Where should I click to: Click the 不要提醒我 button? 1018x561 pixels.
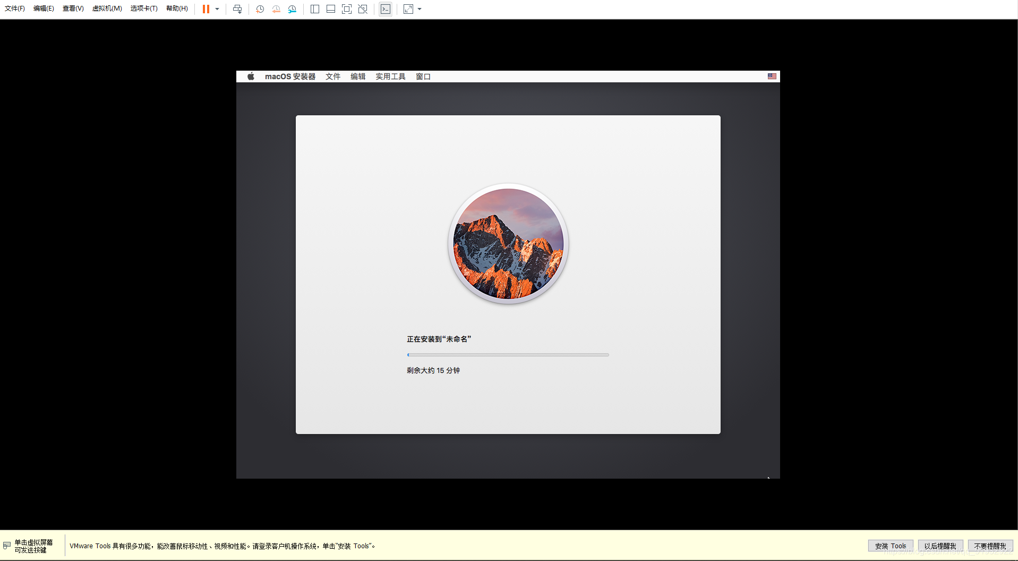point(990,546)
